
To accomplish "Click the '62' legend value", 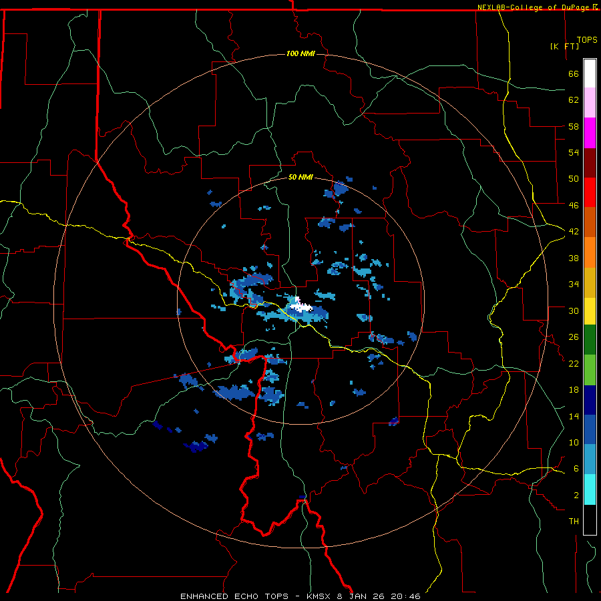I will (574, 99).
